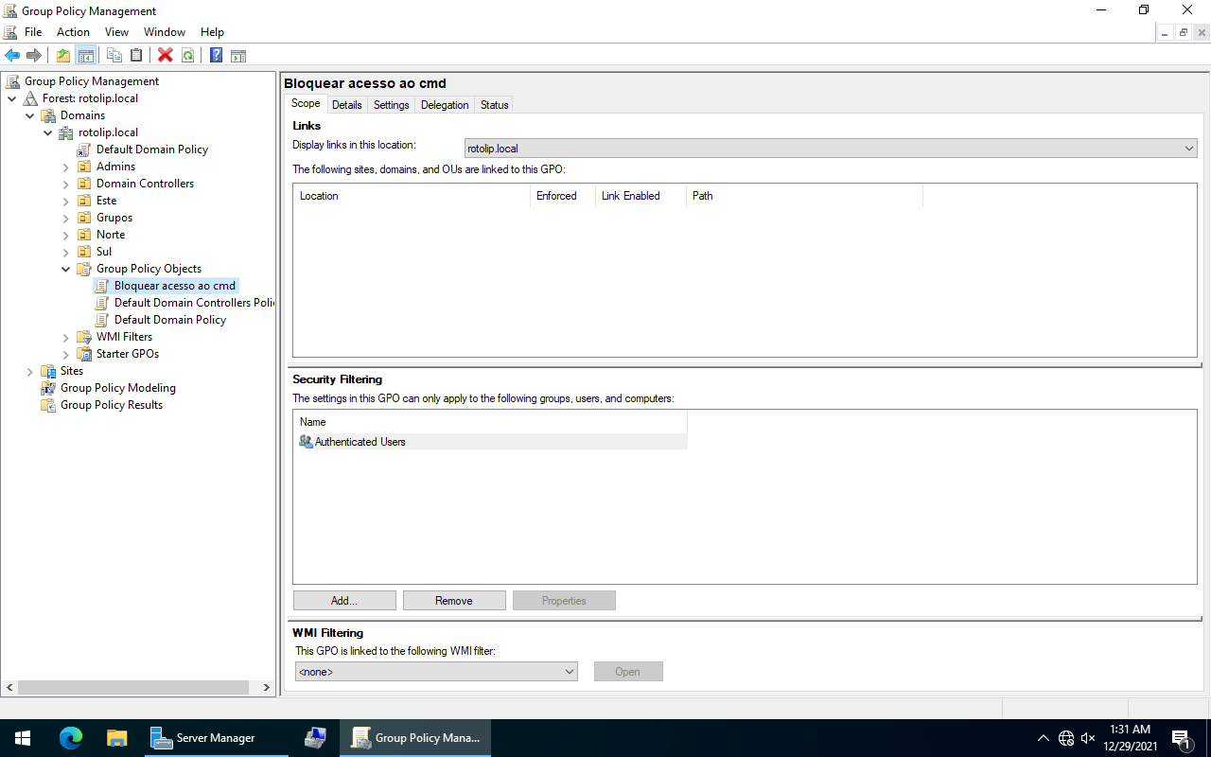This screenshot has height=757, width=1211.
Task: Open the Delegation tab
Action: (x=445, y=105)
